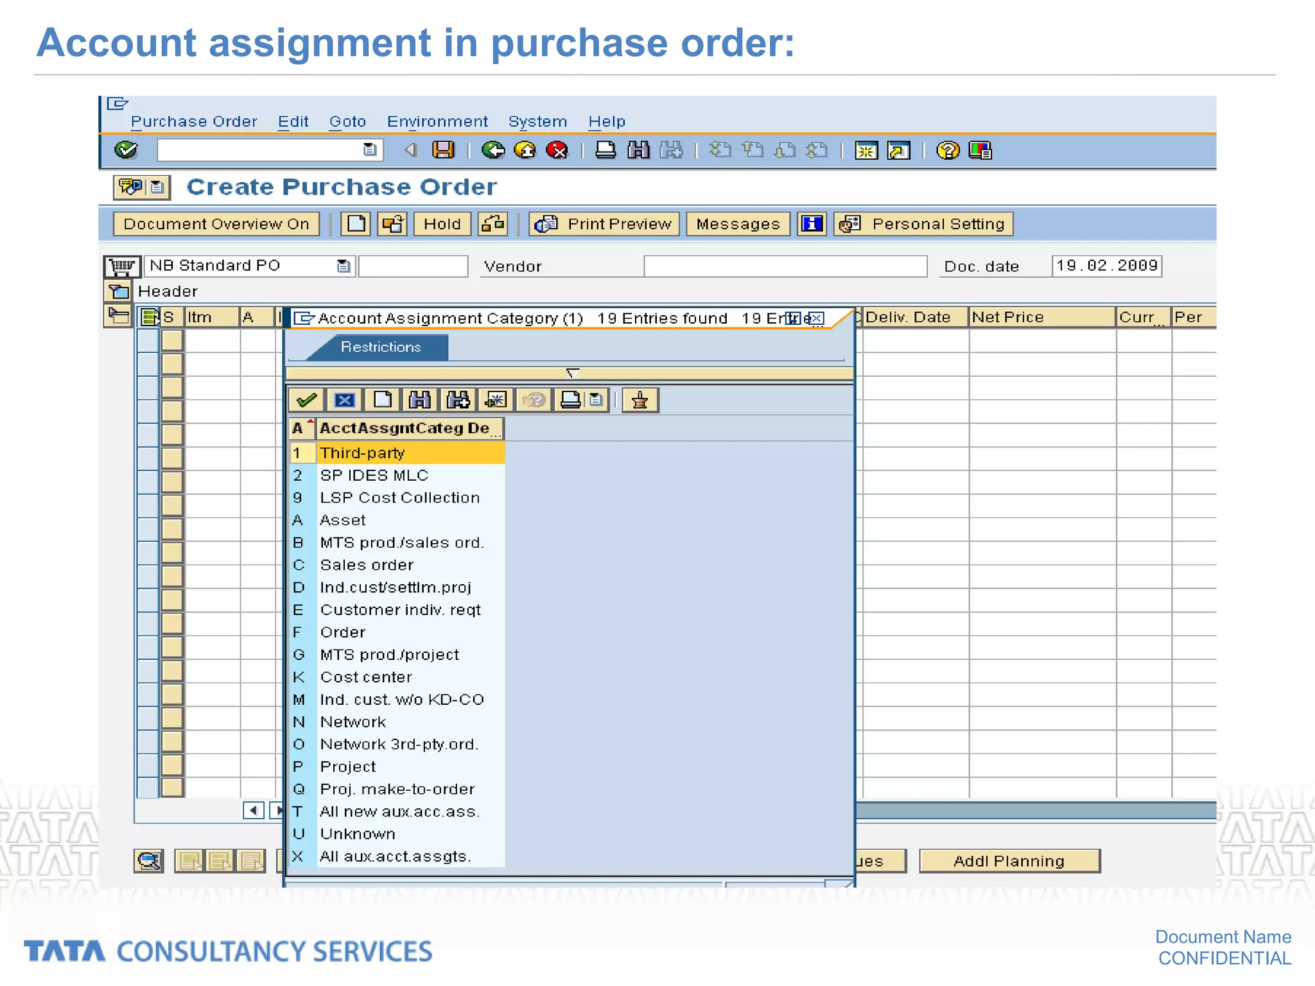Viewport: 1315px width, 986px height.
Task: Open the Environment menu
Action: click(437, 121)
